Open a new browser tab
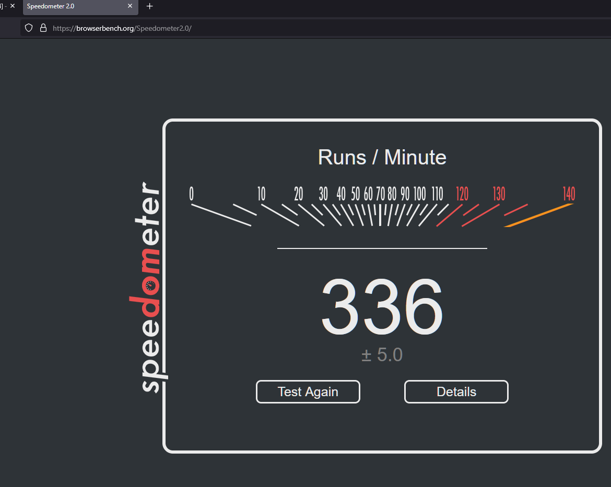The image size is (611, 487). pos(150,6)
